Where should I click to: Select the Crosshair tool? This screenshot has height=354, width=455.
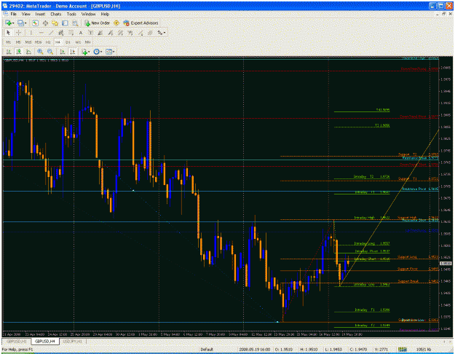pos(18,33)
